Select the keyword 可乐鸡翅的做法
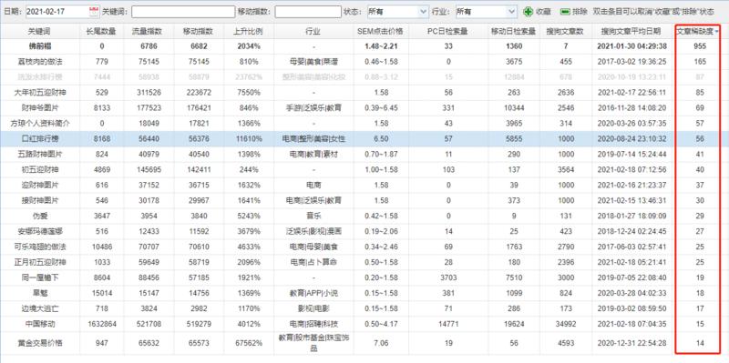Viewport: 729px width, 363px height. pyautogui.click(x=39, y=247)
